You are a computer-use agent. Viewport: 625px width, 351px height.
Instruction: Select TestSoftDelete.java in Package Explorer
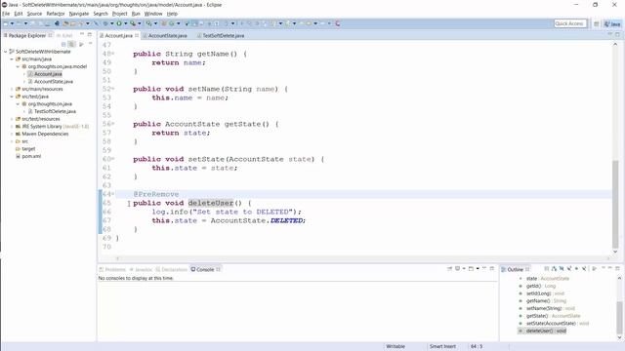(x=55, y=111)
